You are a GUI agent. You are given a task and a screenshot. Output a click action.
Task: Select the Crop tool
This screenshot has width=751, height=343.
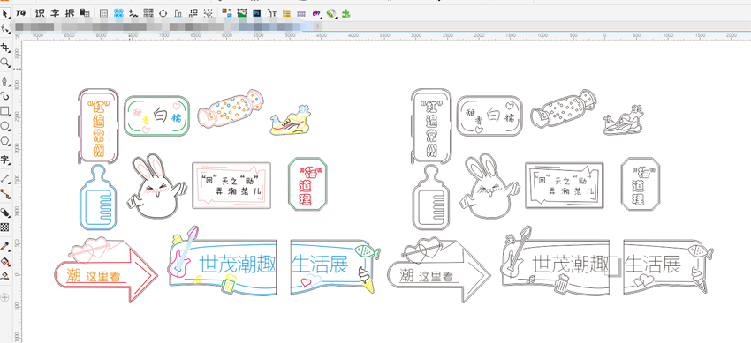click(4, 48)
